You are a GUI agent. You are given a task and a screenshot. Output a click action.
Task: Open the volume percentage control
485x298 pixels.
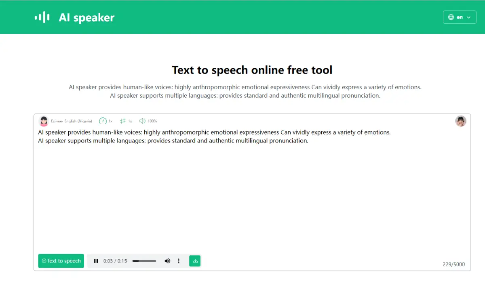(x=148, y=121)
